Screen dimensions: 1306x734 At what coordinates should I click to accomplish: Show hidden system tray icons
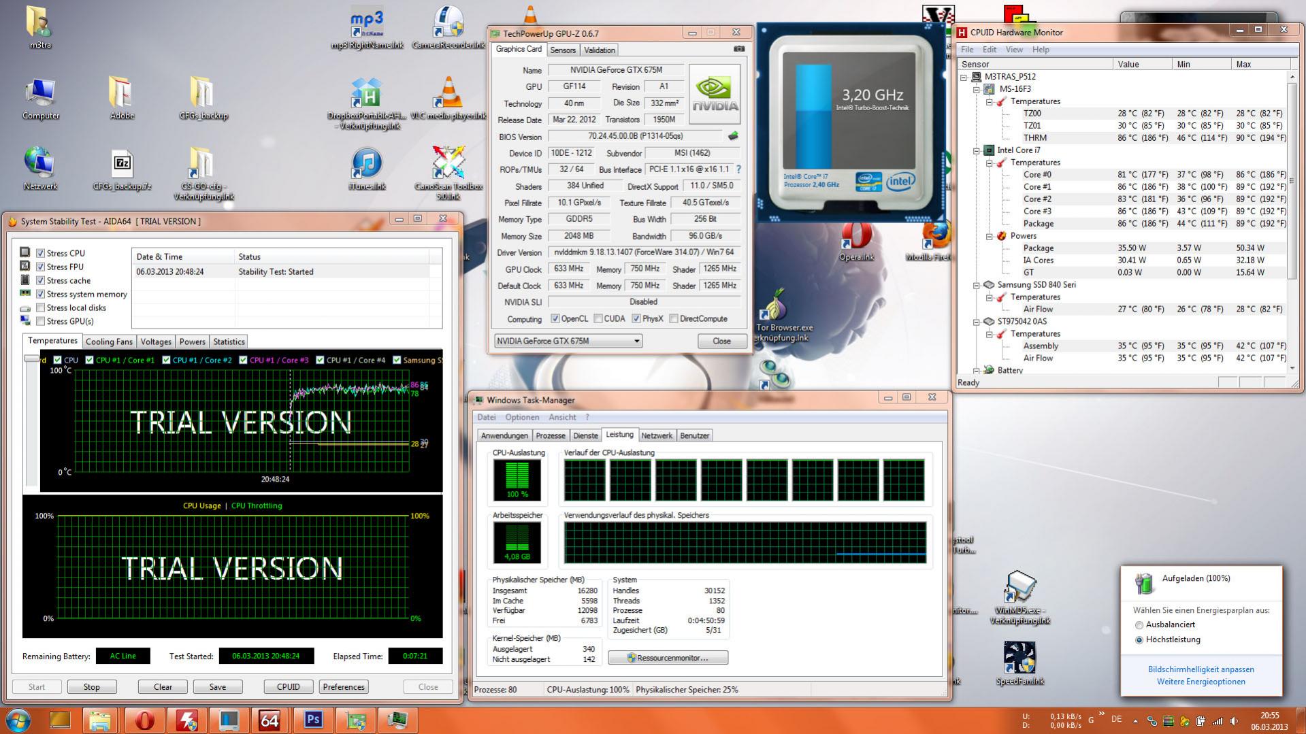(1135, 721)
